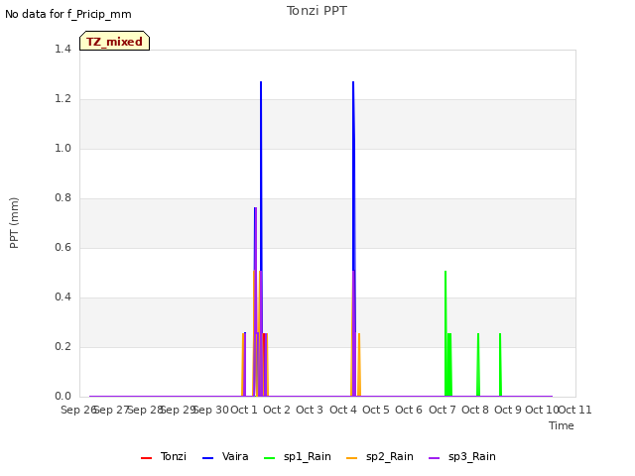Click the green spike just after Oct 8
This screenshot has height=476, width=635.
point(478,364)
